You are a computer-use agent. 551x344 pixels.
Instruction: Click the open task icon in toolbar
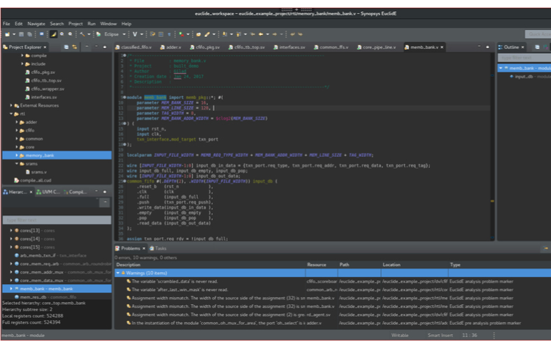click(x=152, y=34)
